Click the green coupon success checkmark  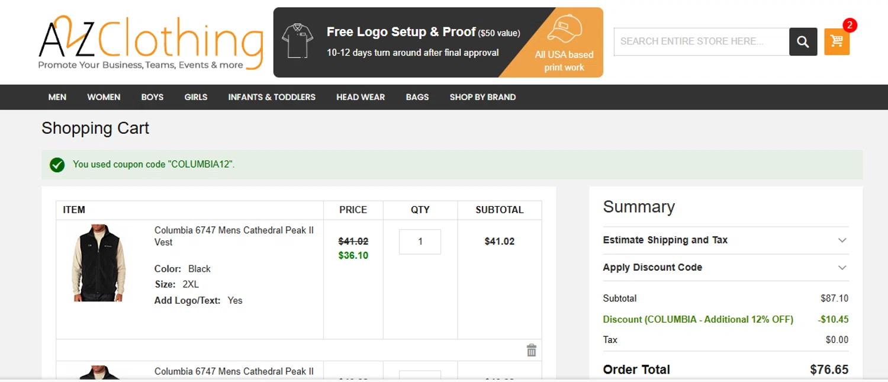point(57,165)
